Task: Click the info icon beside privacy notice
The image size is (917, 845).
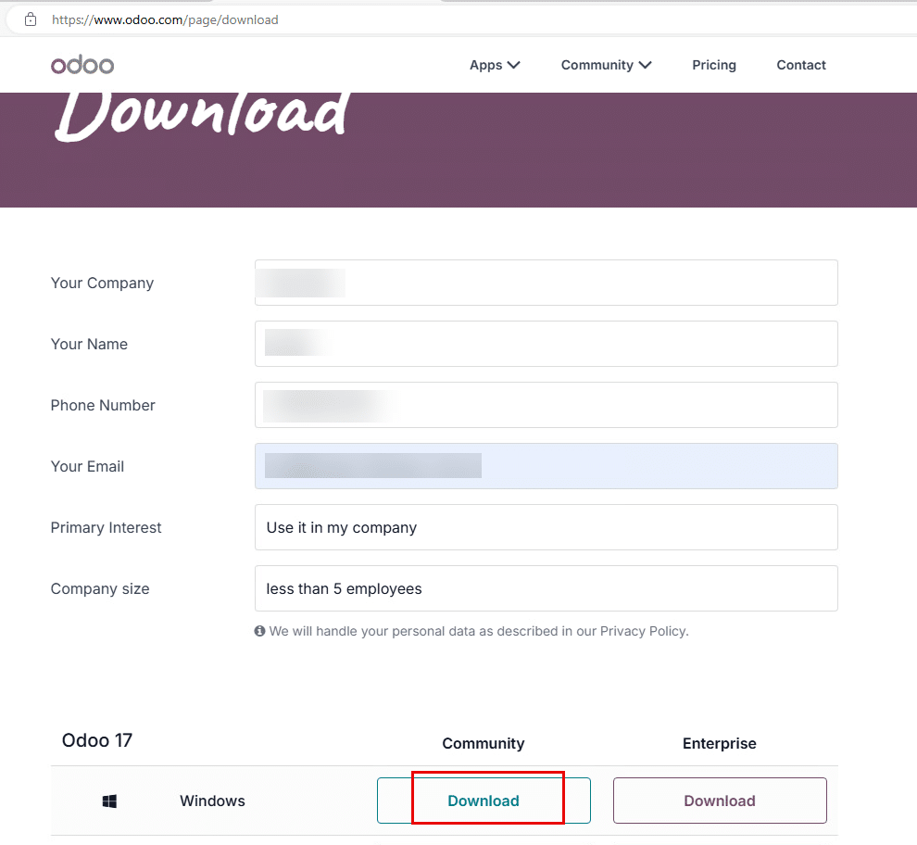Action: pyautogui.click(x=259, y=631)
